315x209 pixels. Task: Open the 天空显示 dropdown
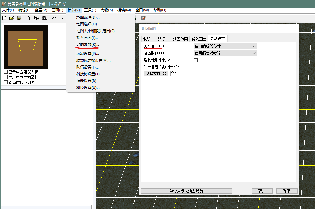pyautogui.click(x=225, y=46)
